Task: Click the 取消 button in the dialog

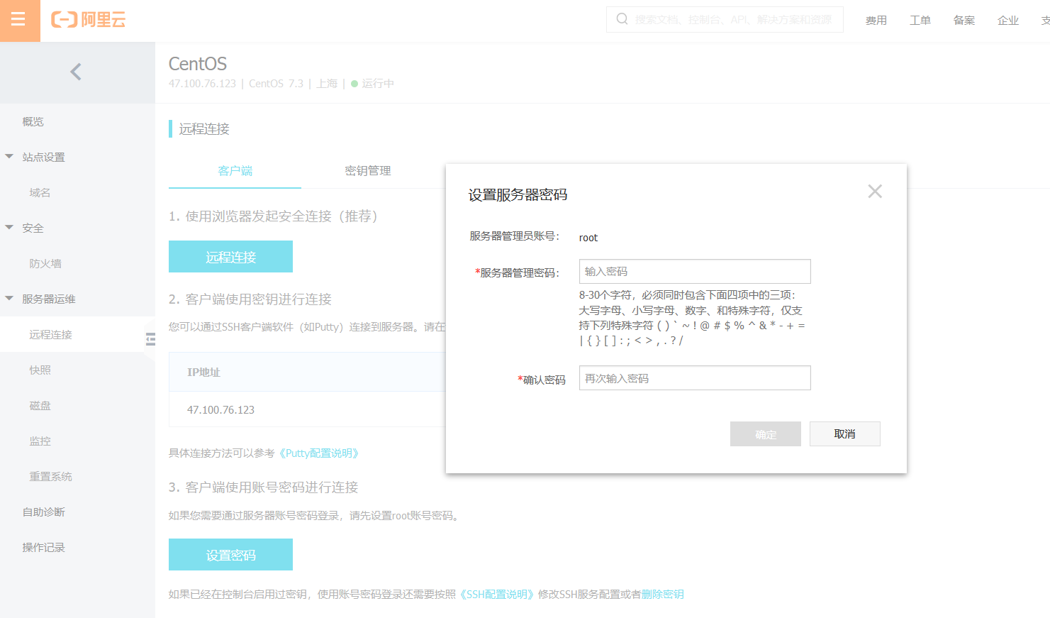Action: pos(844,434)
